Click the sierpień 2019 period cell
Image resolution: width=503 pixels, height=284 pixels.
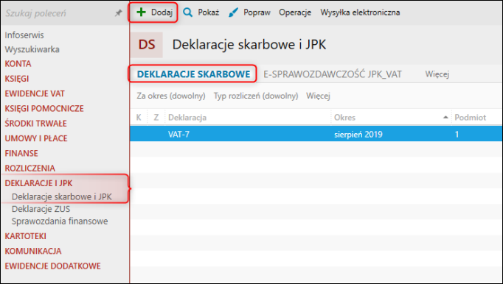pyautogui.click(x=391, y=134)
